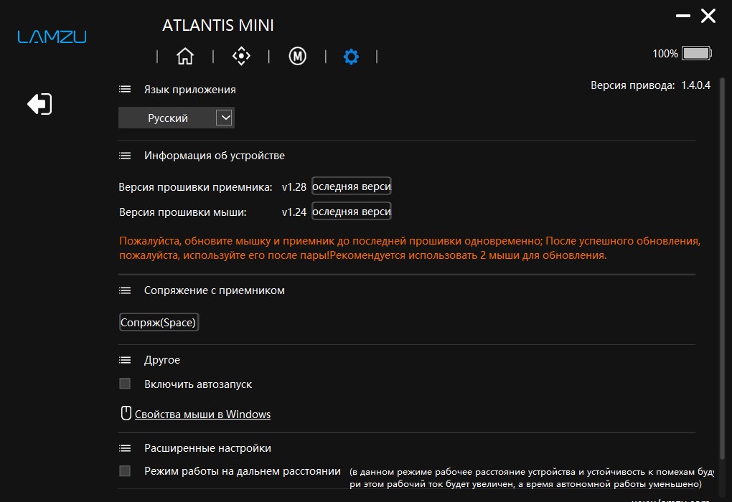Open the DPI crosshair settings tab
Image resolution: width=732 pixels, height=502 pixels.
241,57
